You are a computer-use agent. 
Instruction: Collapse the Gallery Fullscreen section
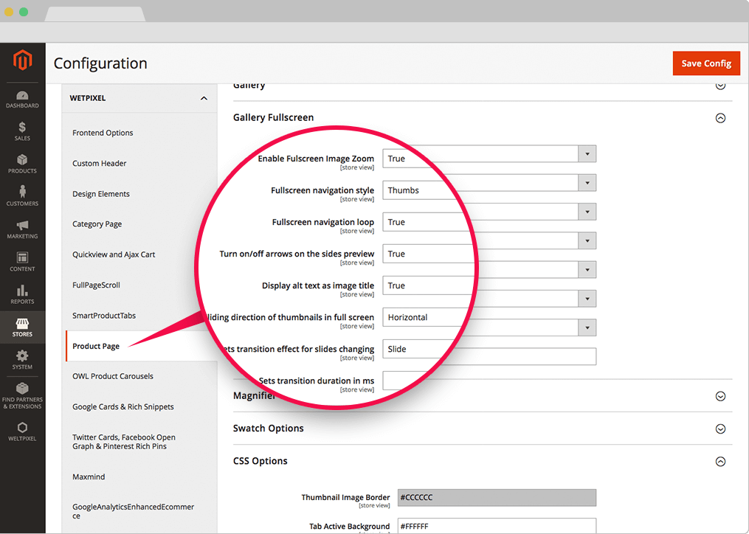[x=720, y=118]
